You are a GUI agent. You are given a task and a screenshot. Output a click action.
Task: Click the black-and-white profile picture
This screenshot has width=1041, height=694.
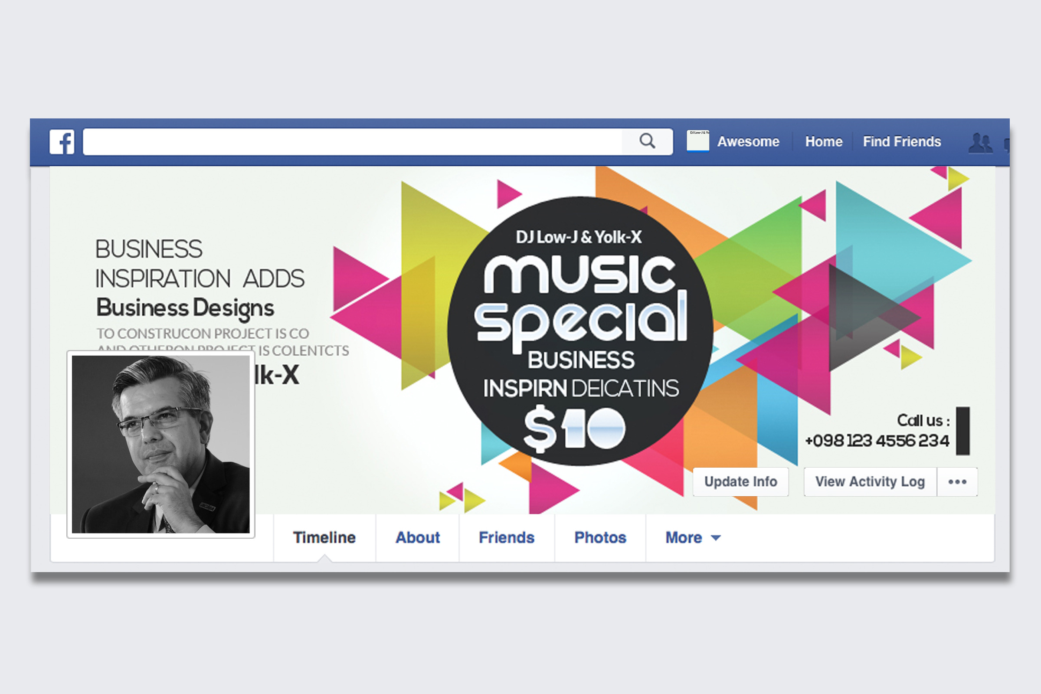[160, 444]
